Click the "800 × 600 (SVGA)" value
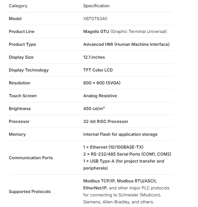Viewport: 198px width, 207px height. (x=102, y=83)
